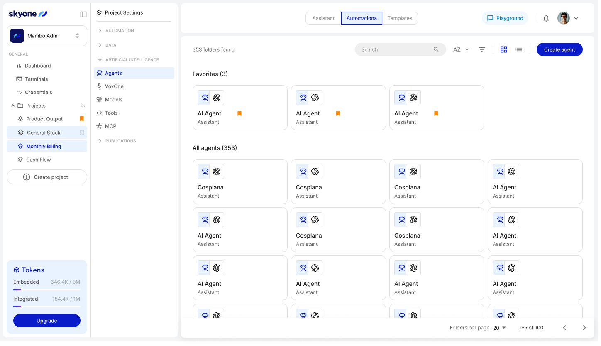Switch to grid view layout
The width and height of the screenshot is (601, 346).
coord(504,49)
